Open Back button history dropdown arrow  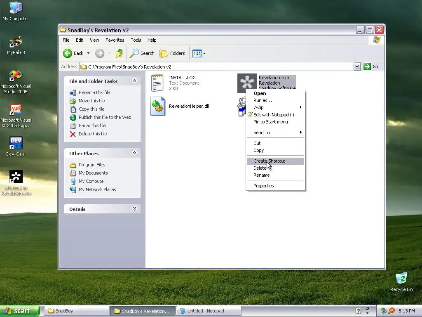pos(88,53)
